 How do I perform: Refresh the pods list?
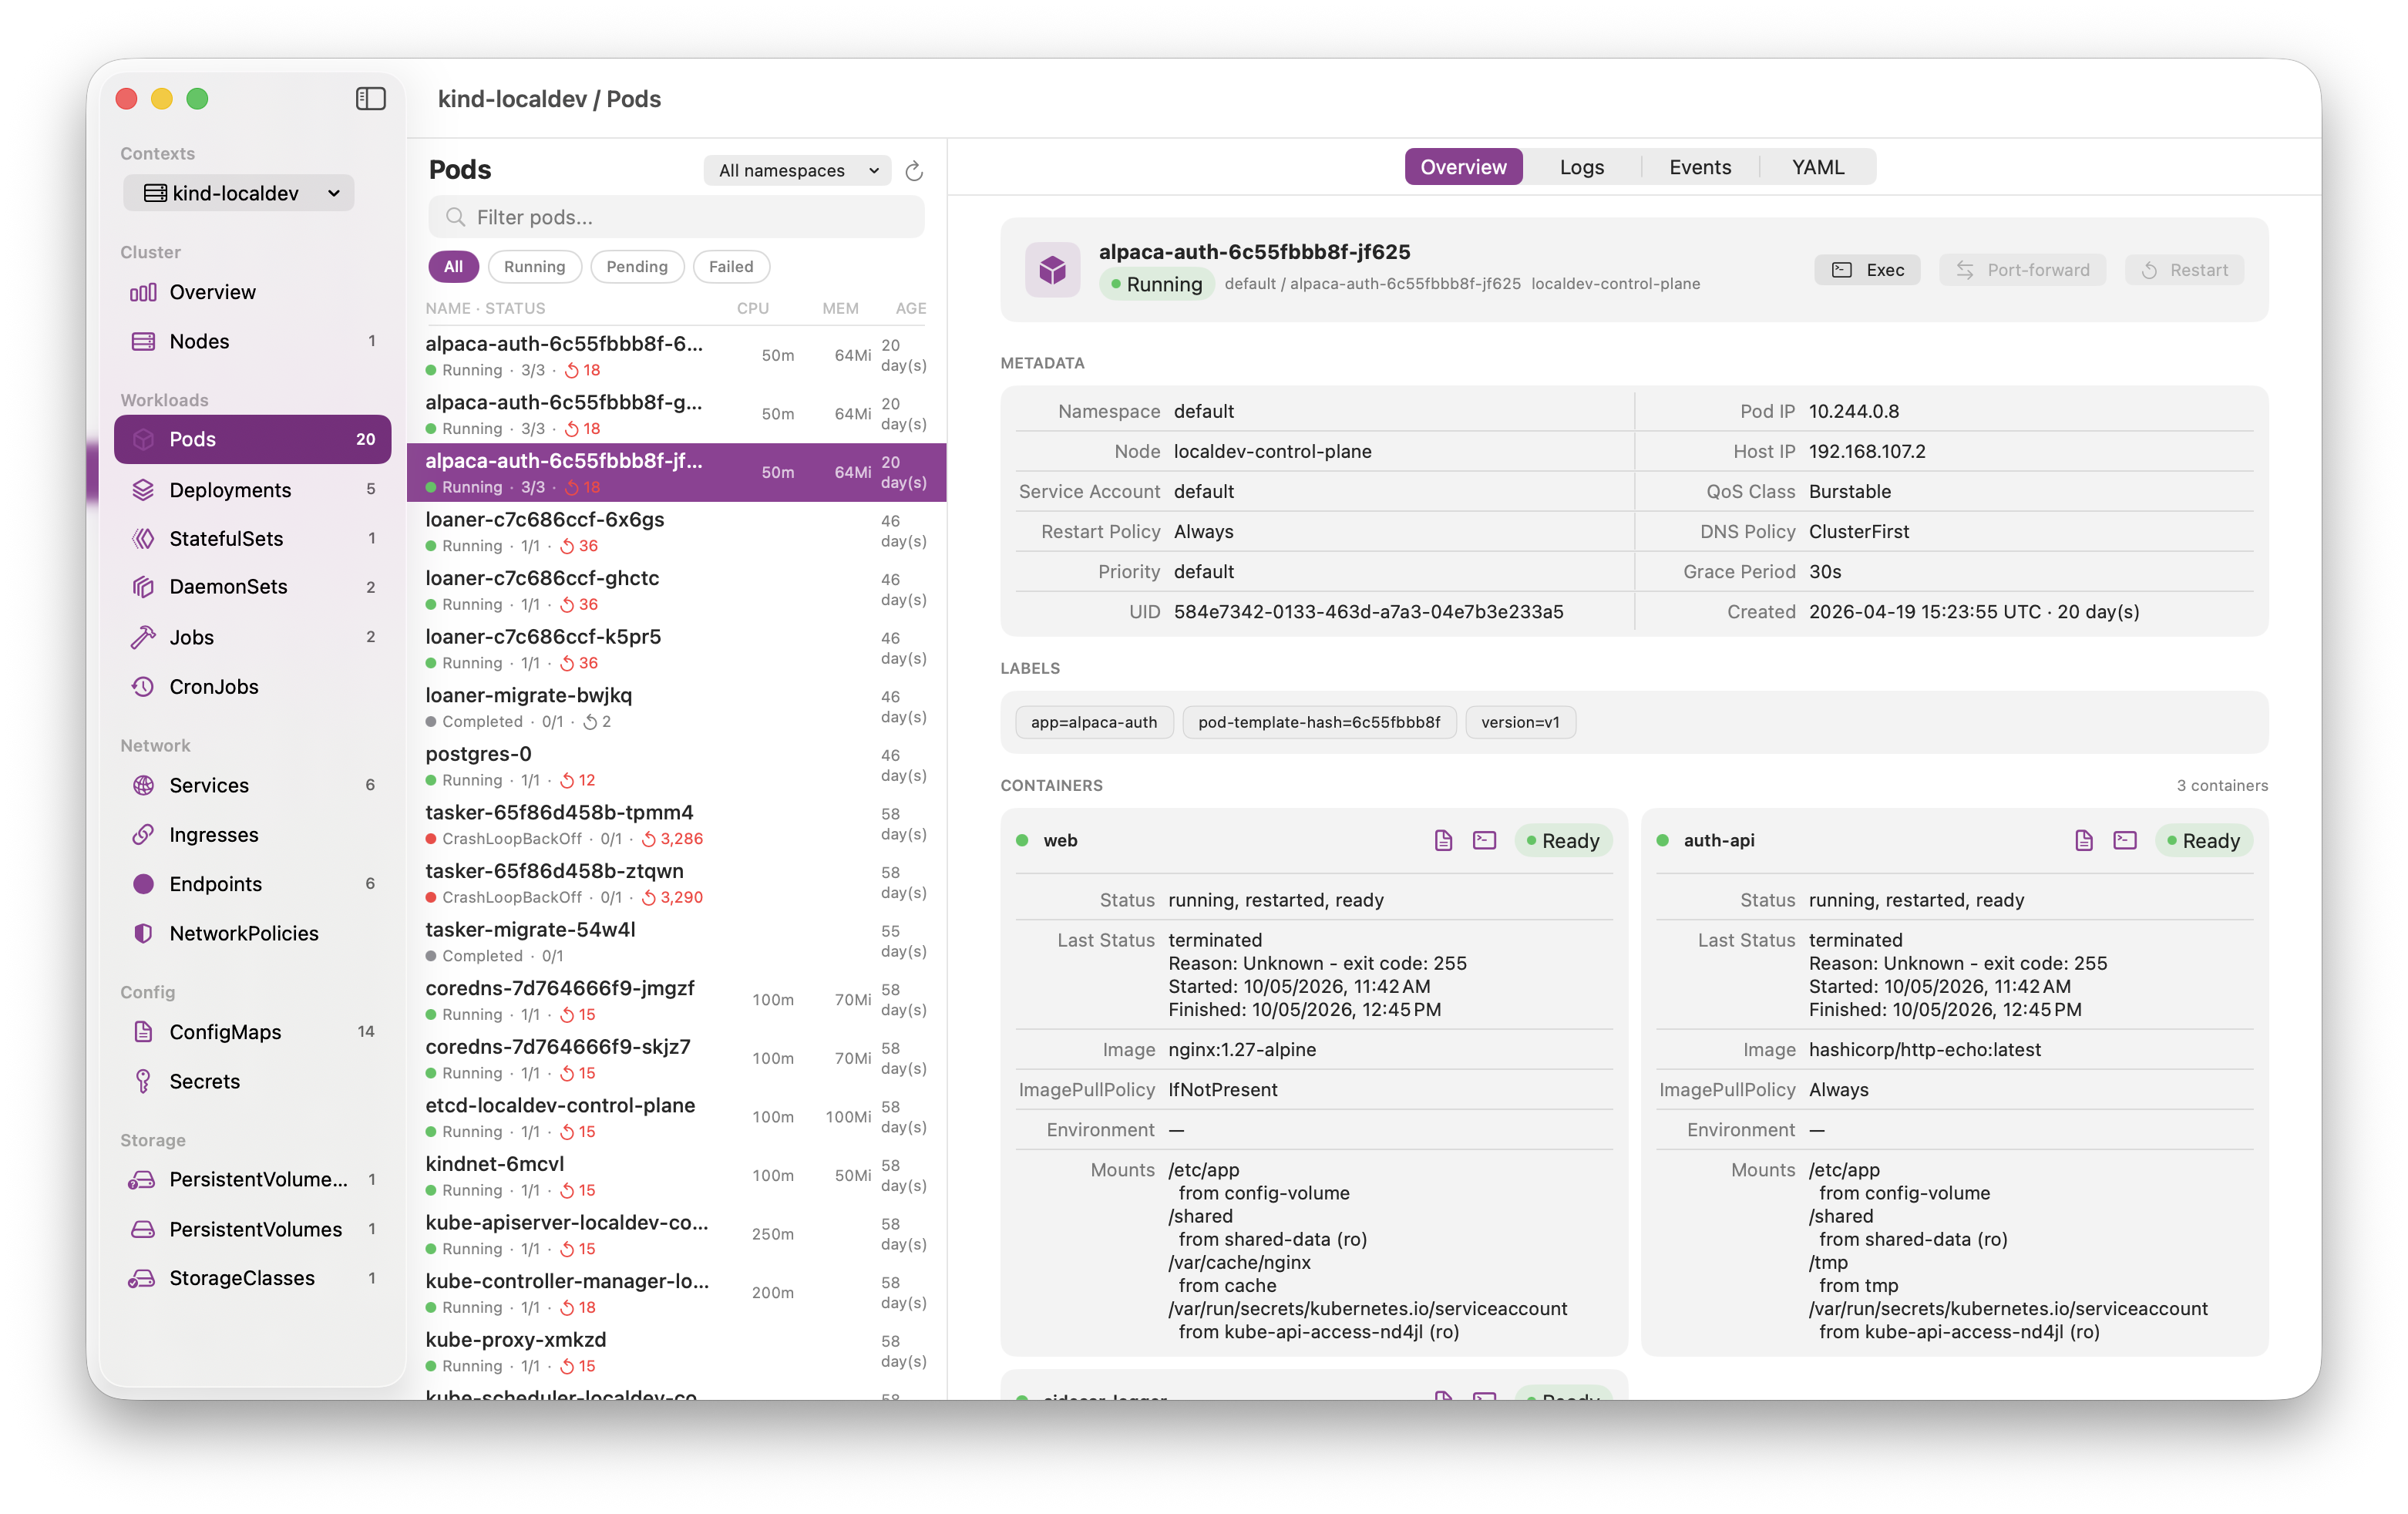coord(914,171)
